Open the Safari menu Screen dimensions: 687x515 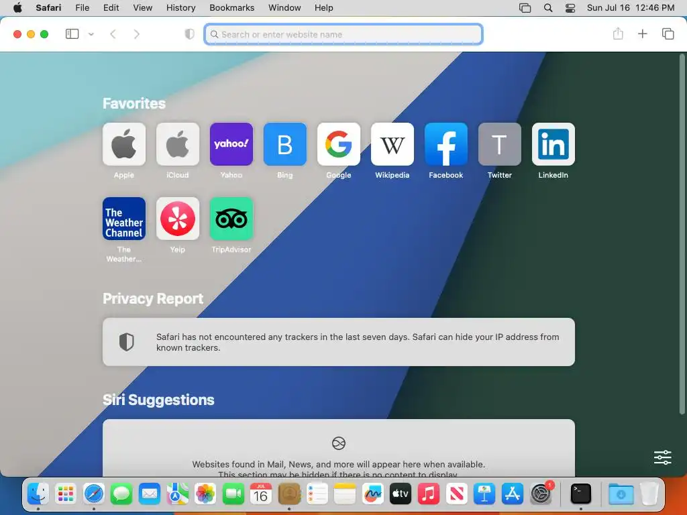(48, 8)
